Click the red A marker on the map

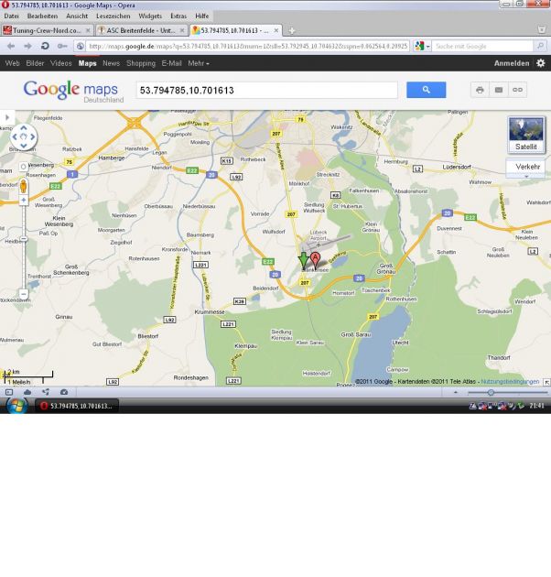315,260
